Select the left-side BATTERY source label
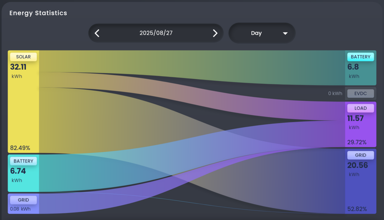The height and width of the screenshot is (220, 384). pyautogui.click(x=23, y=161)
